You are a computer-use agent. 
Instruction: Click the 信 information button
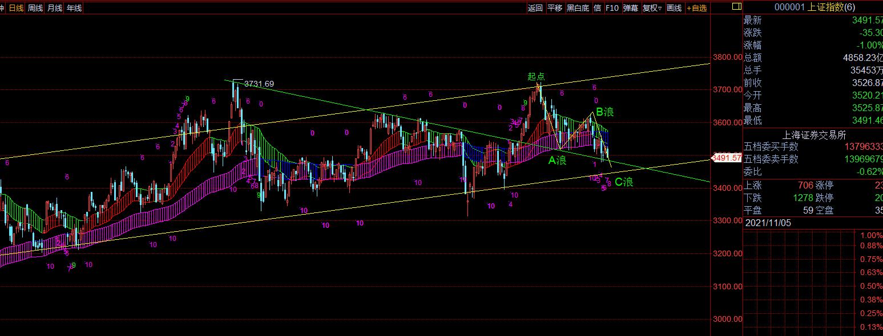597,8
